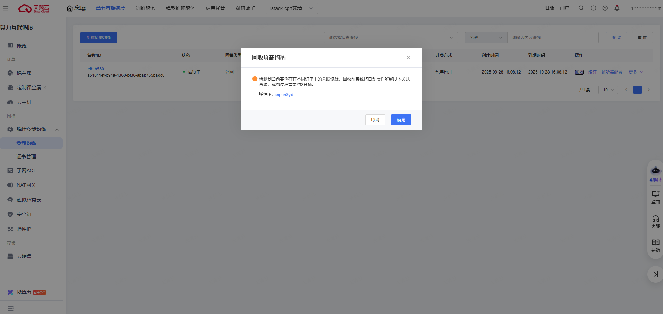Switch to 应用托管 tab
Viewport: 663px width, 314px height.
(215, 8)
